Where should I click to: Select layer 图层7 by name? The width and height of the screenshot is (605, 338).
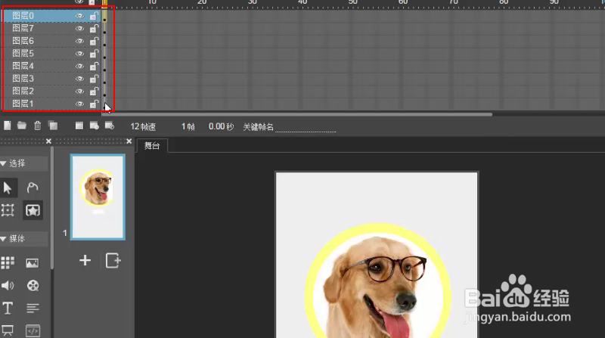pyautogui.click(x=23, y=29)
